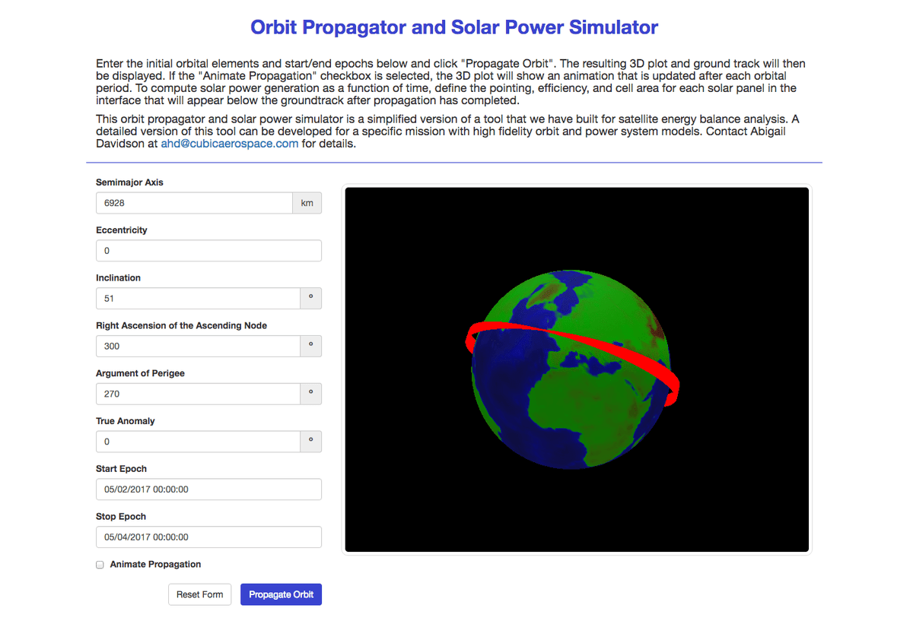This screenshot has width=913, height=643.
Task: Open the ahd@cubicaerospace.com email link
Action: point(229,144)
